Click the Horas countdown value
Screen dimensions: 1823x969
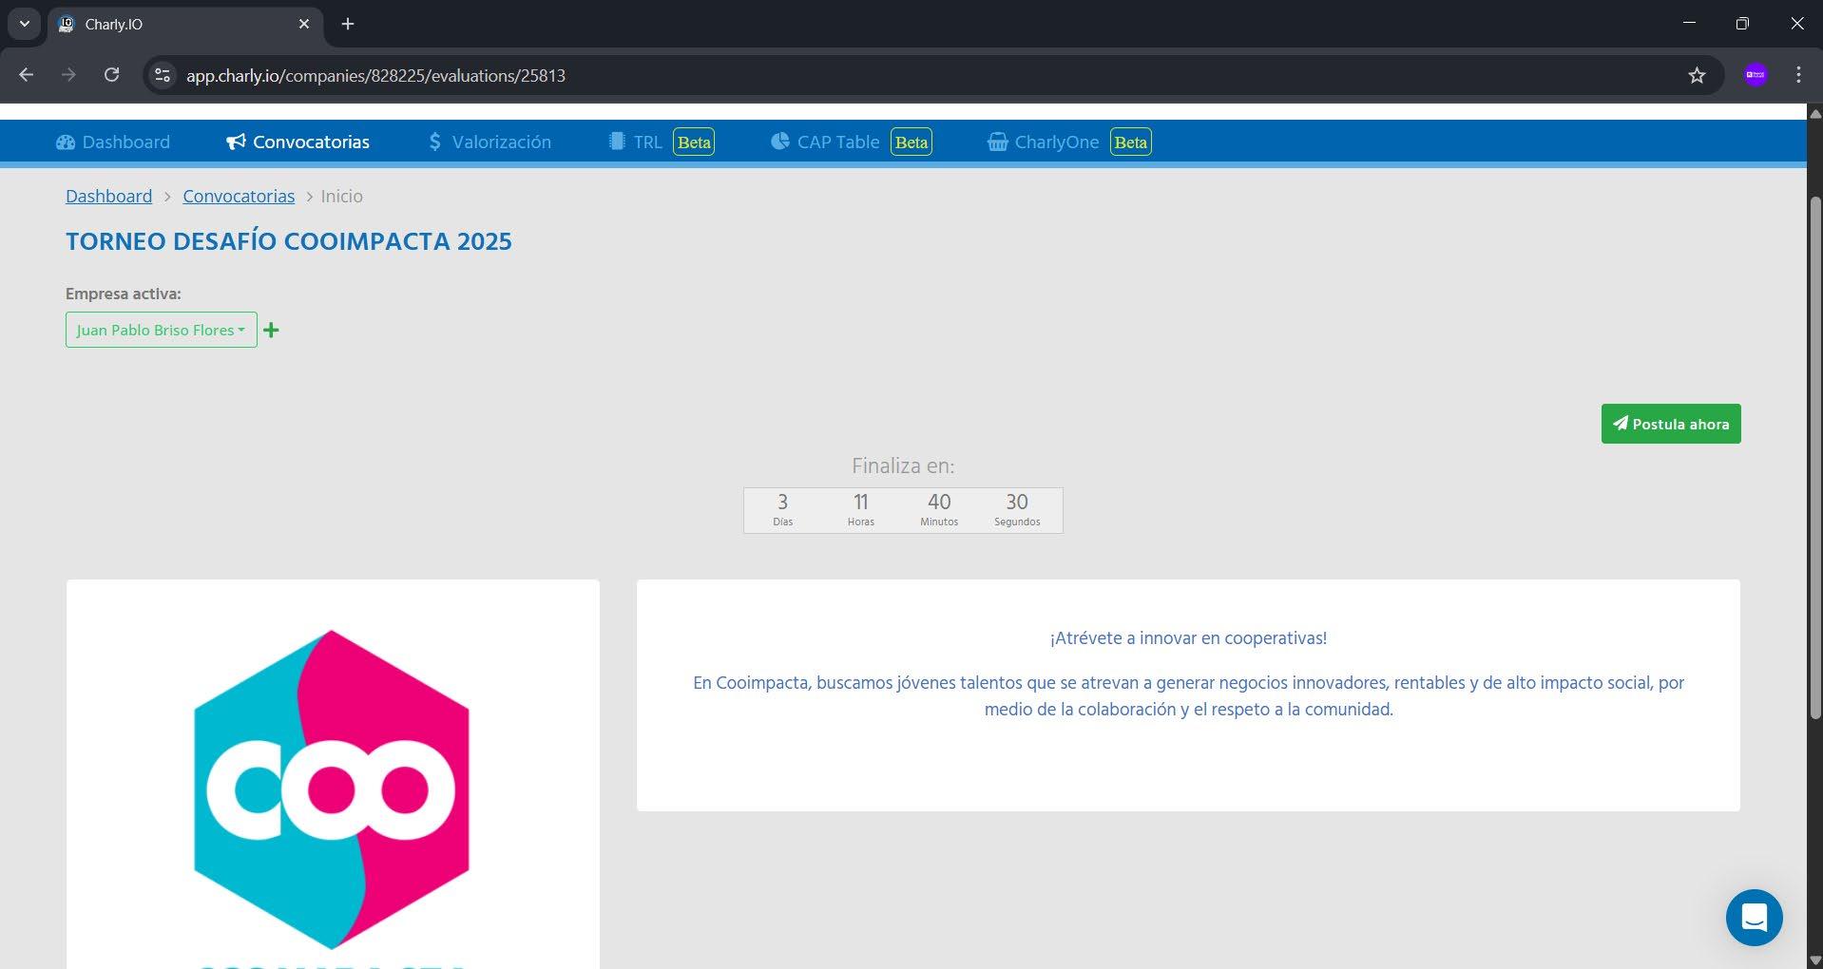tap(861, 502)
